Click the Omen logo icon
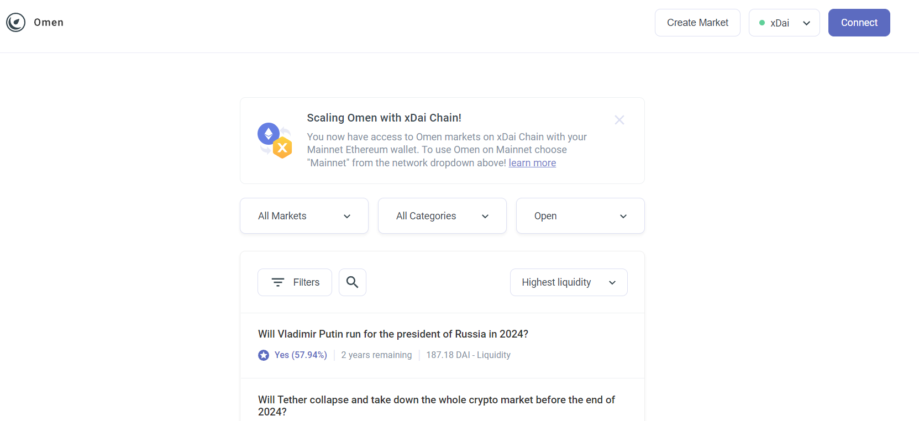Image resolution: width=919 pixels, height=421 pixels. 15,23
